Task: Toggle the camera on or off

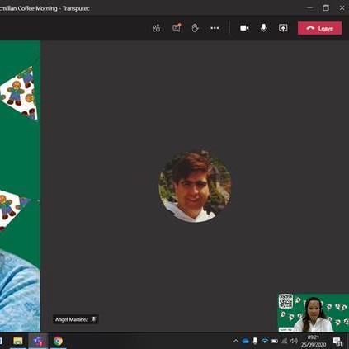Action: pyautogui.click(x=244, y=28)
